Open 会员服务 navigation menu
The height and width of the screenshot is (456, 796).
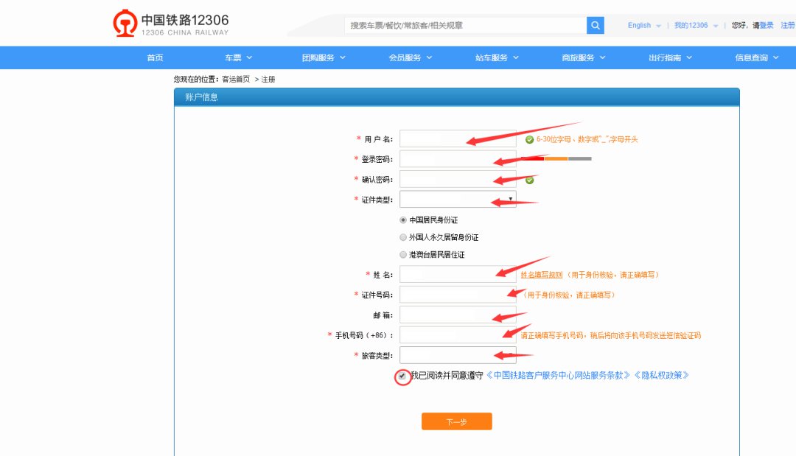pyautogui.click(x=411, y=57)
